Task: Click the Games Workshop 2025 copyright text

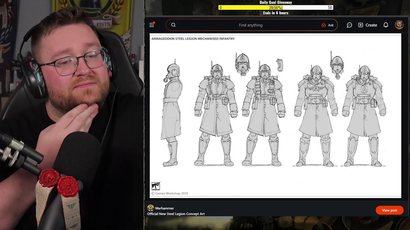Action: point(170,193)
